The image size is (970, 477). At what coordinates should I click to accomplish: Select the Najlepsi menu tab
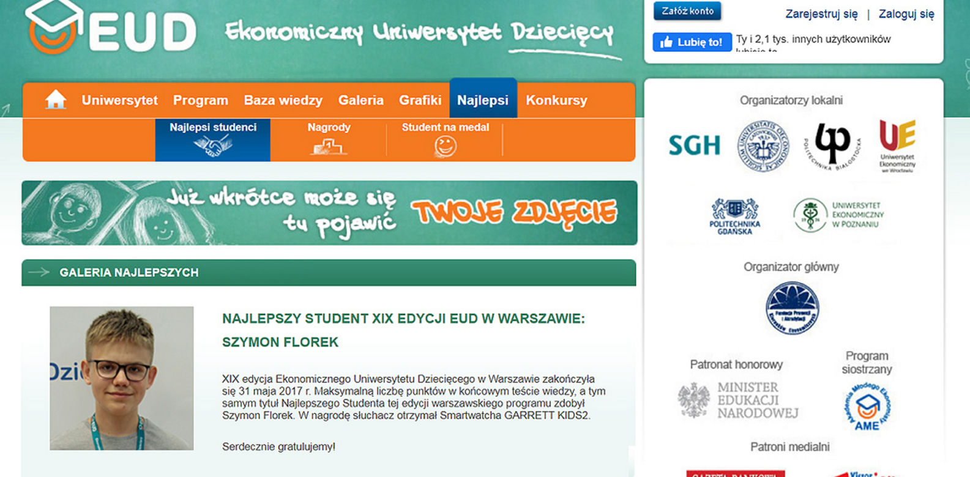point(483,98)
